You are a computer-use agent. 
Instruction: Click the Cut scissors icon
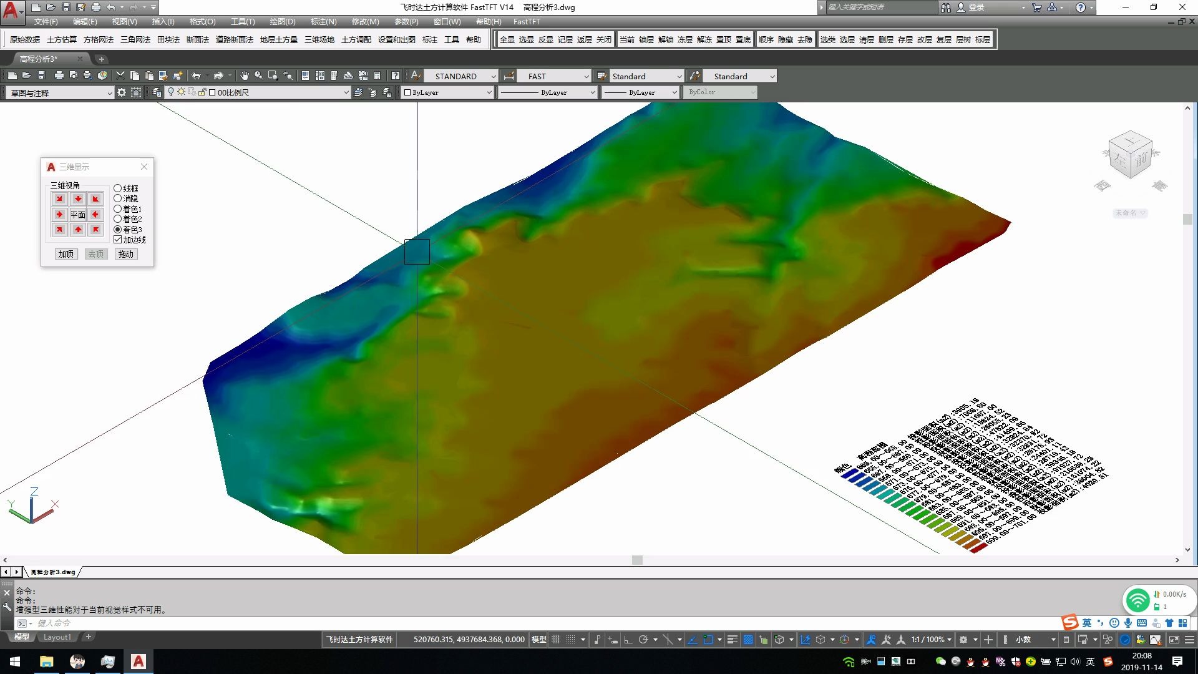tap(120, 76)
